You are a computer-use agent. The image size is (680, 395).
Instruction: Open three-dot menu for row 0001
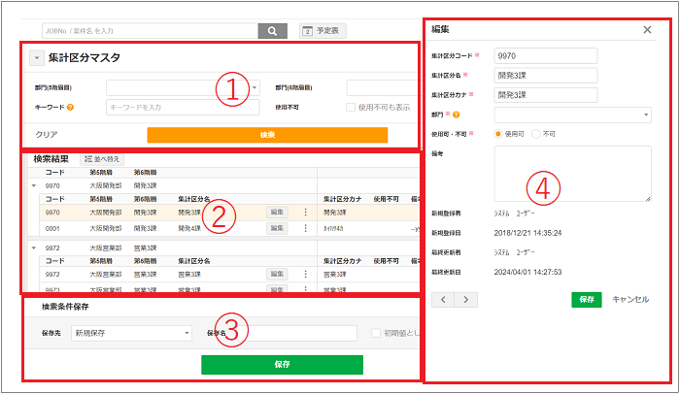point(306,227)
